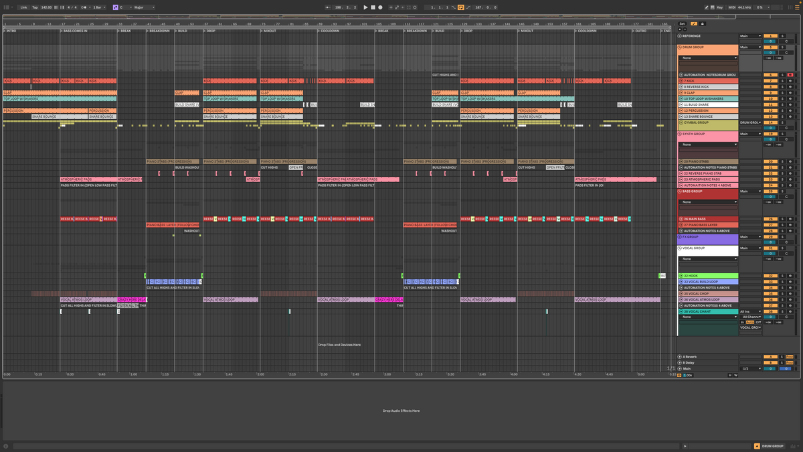Jump to previous locator arrow

680,29
